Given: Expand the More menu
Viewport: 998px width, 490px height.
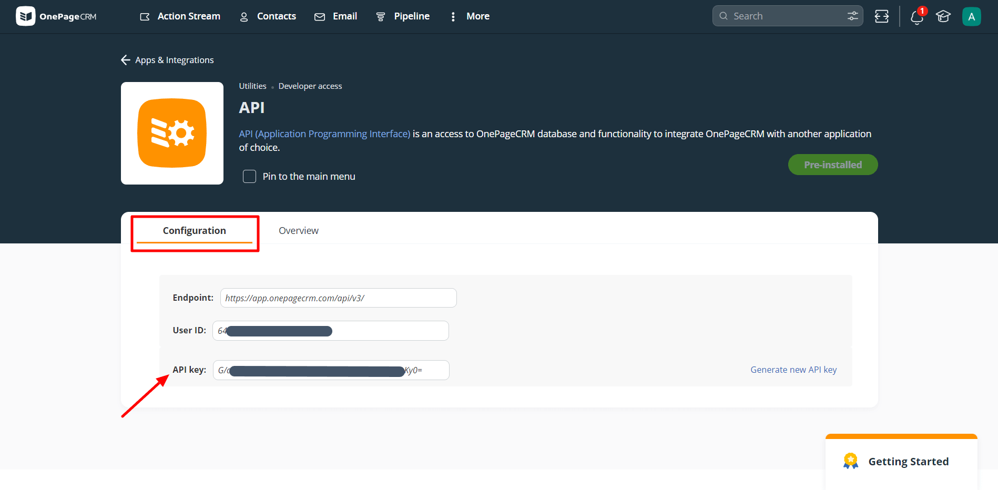Looking at the screenshot, I should click(x=470, y=16).
